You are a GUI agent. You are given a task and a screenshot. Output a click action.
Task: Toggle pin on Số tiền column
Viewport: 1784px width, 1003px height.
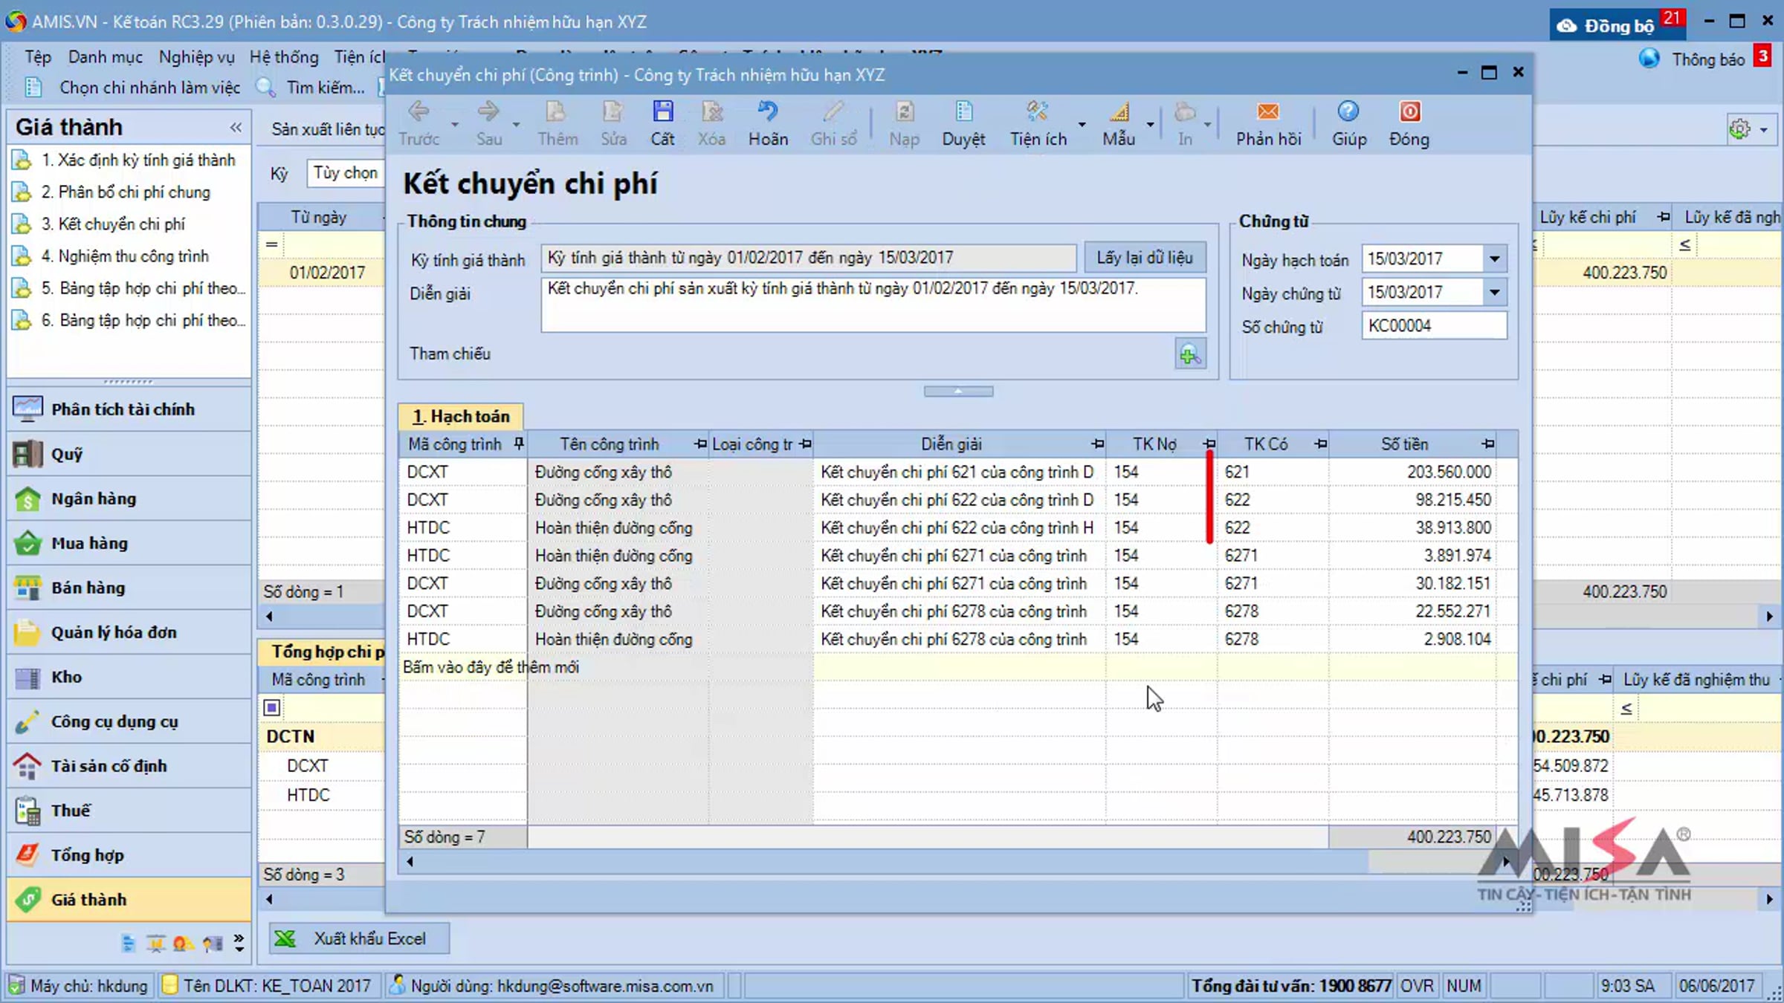pos(1487,444)
